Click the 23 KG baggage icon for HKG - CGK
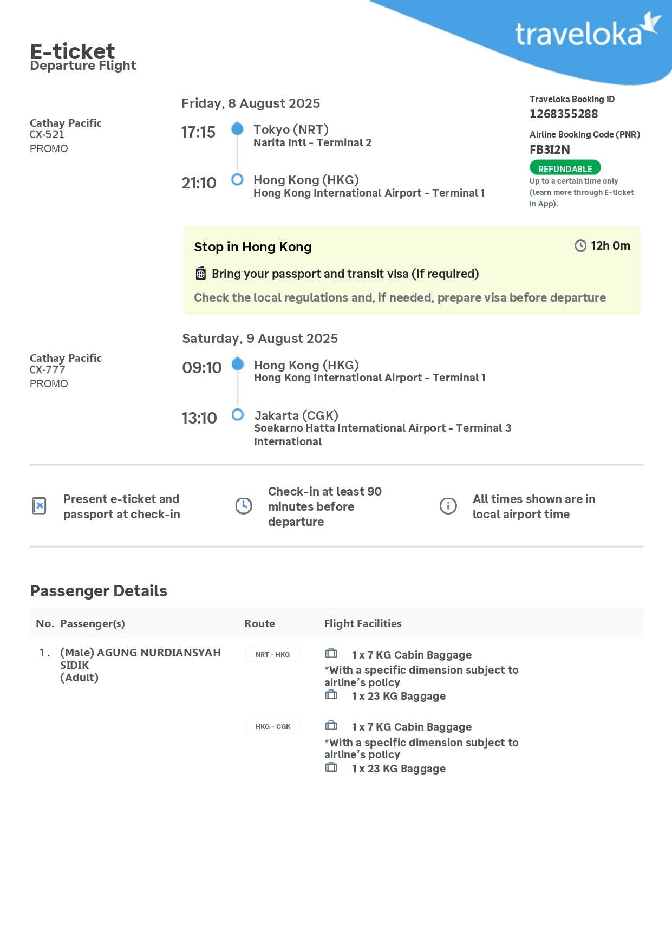 pyautogui.click(x=331, y=767)
